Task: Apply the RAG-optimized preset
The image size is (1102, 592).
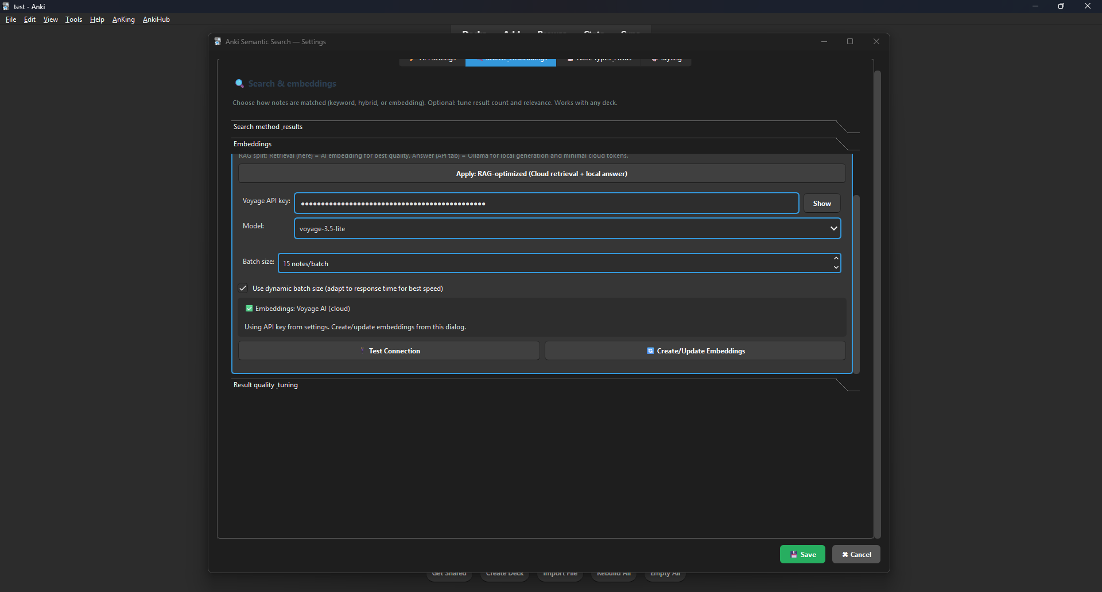Action: 541,174
